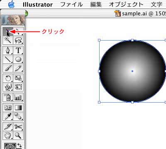Choose the Magic Wand tool
166x149 pixels.
point(8,40)
